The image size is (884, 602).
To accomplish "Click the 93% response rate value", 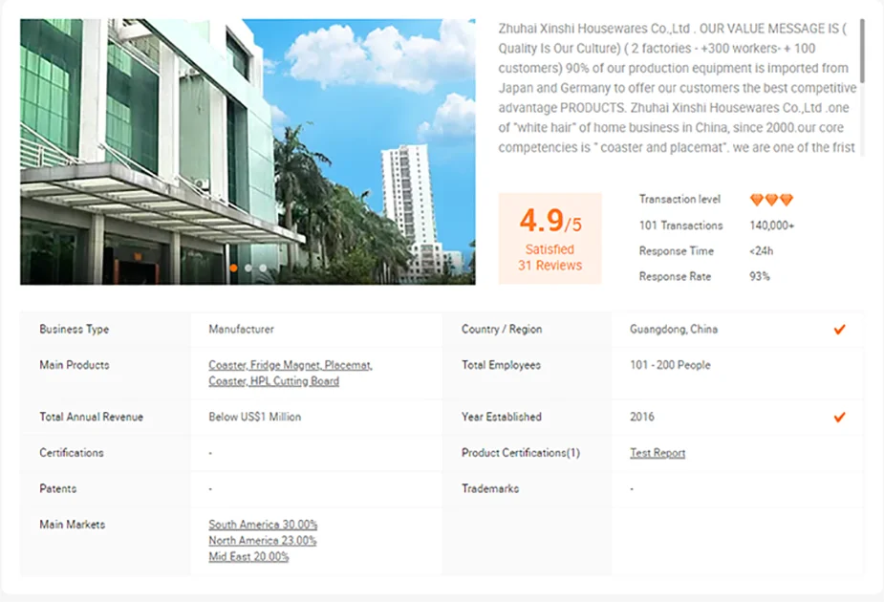I will (760, 276).
